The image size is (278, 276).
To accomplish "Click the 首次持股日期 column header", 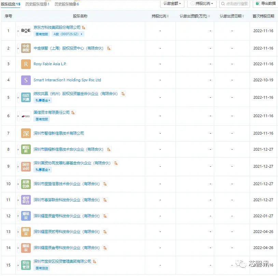I will (x=263, y=16).
